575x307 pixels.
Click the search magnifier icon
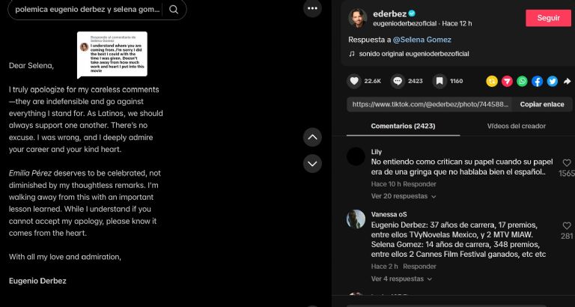click(x=174, y=10)
